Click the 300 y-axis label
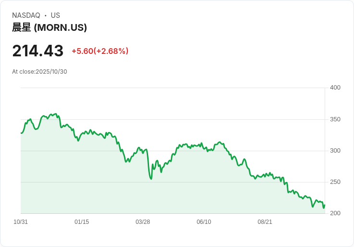The image size is (354, 247). pos(335,151)
